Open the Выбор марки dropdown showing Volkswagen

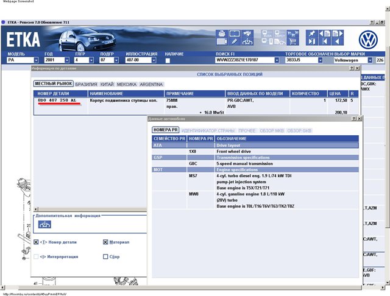click(x=370, y=60)
